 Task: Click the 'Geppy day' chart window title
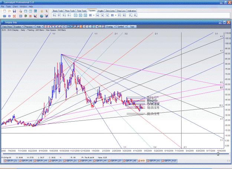(11, 22)
